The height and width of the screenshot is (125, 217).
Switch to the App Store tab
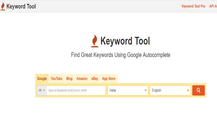109,79
